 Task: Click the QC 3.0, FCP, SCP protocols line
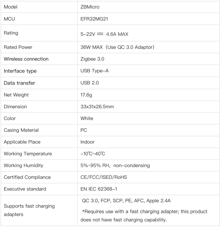pos(126,201)
